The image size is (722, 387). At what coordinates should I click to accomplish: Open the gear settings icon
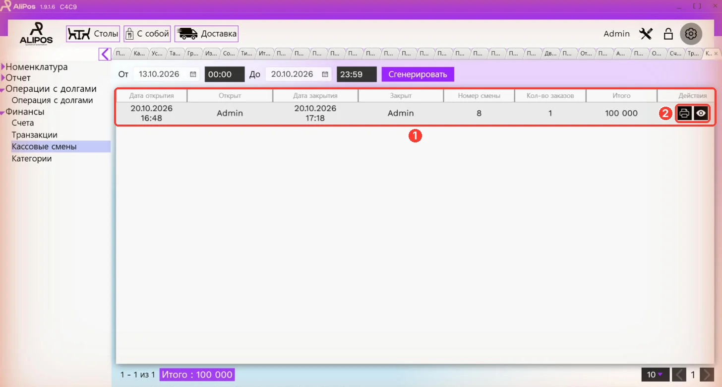click(x=691, y=34)
